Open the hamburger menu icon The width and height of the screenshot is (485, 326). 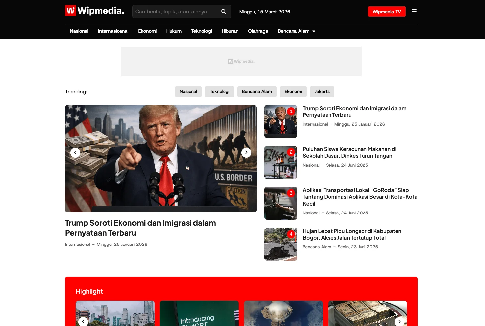(414, 11)
